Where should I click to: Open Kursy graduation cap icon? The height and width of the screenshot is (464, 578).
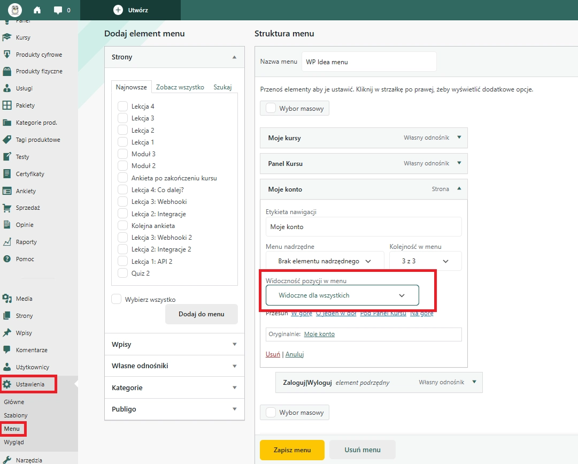[7, 37]
